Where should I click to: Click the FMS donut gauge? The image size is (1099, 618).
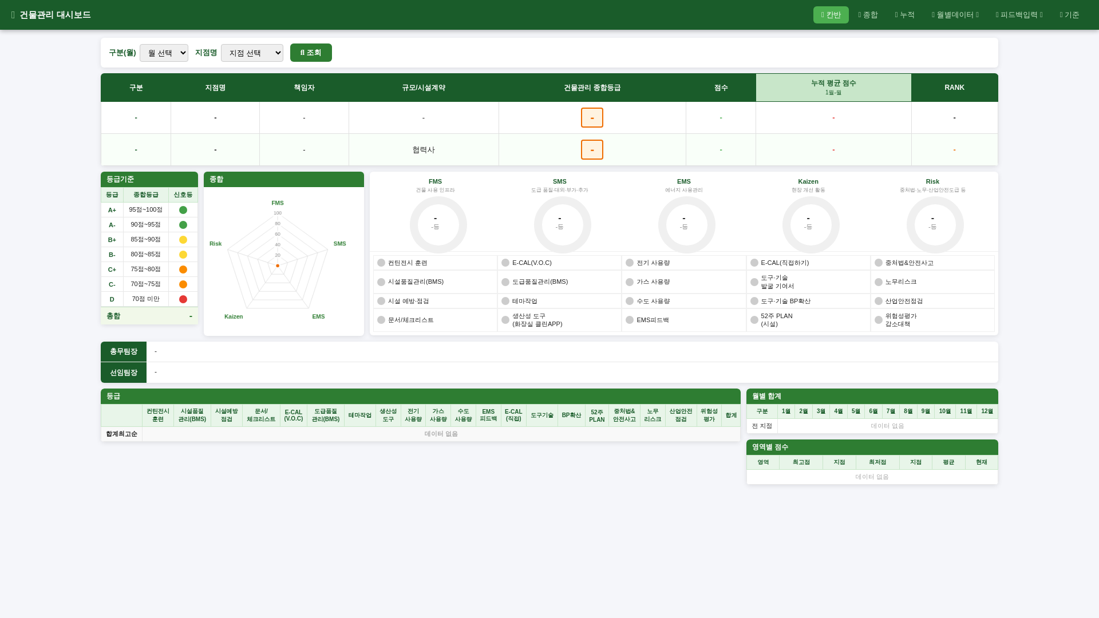click(x=438, y=225)
